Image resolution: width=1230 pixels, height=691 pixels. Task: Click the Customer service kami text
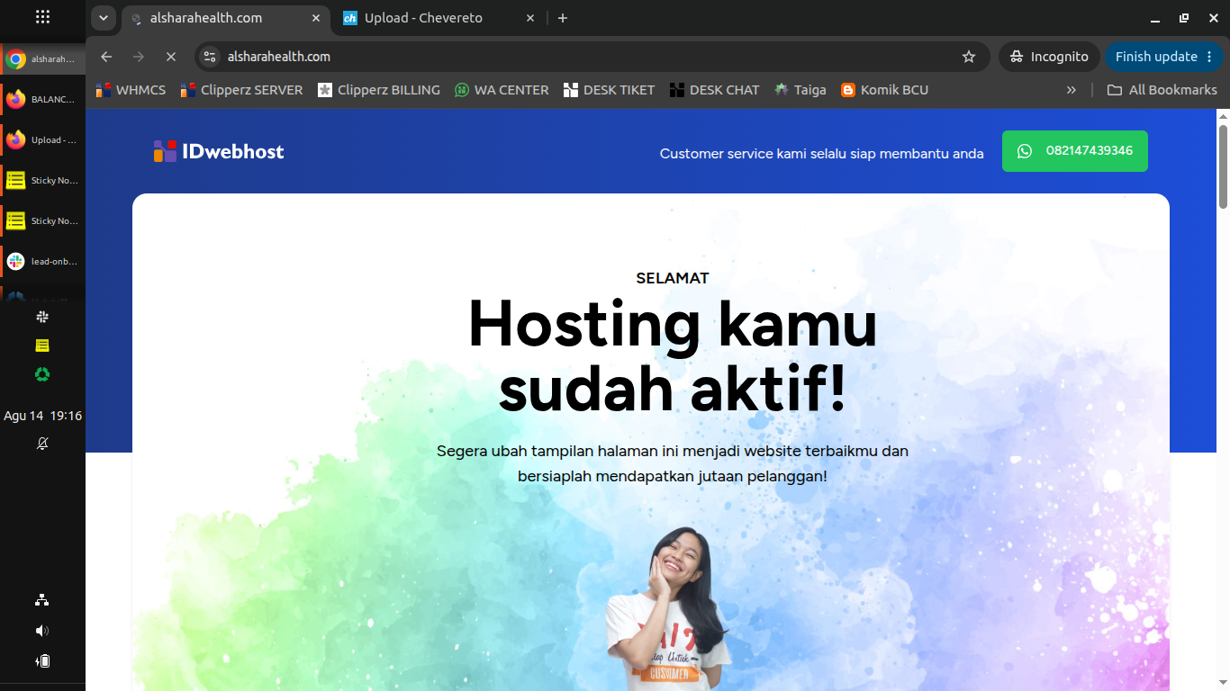pyautogui.click(x=821, y=154)
